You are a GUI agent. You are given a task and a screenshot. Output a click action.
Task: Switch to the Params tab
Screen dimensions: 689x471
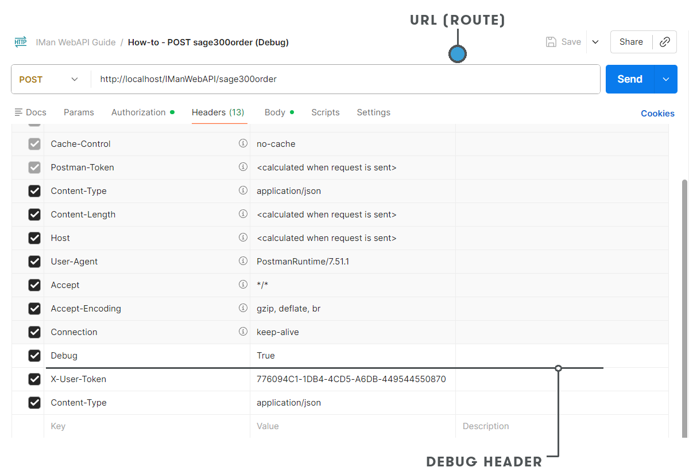pyautogui.click(x=79, y=112)
